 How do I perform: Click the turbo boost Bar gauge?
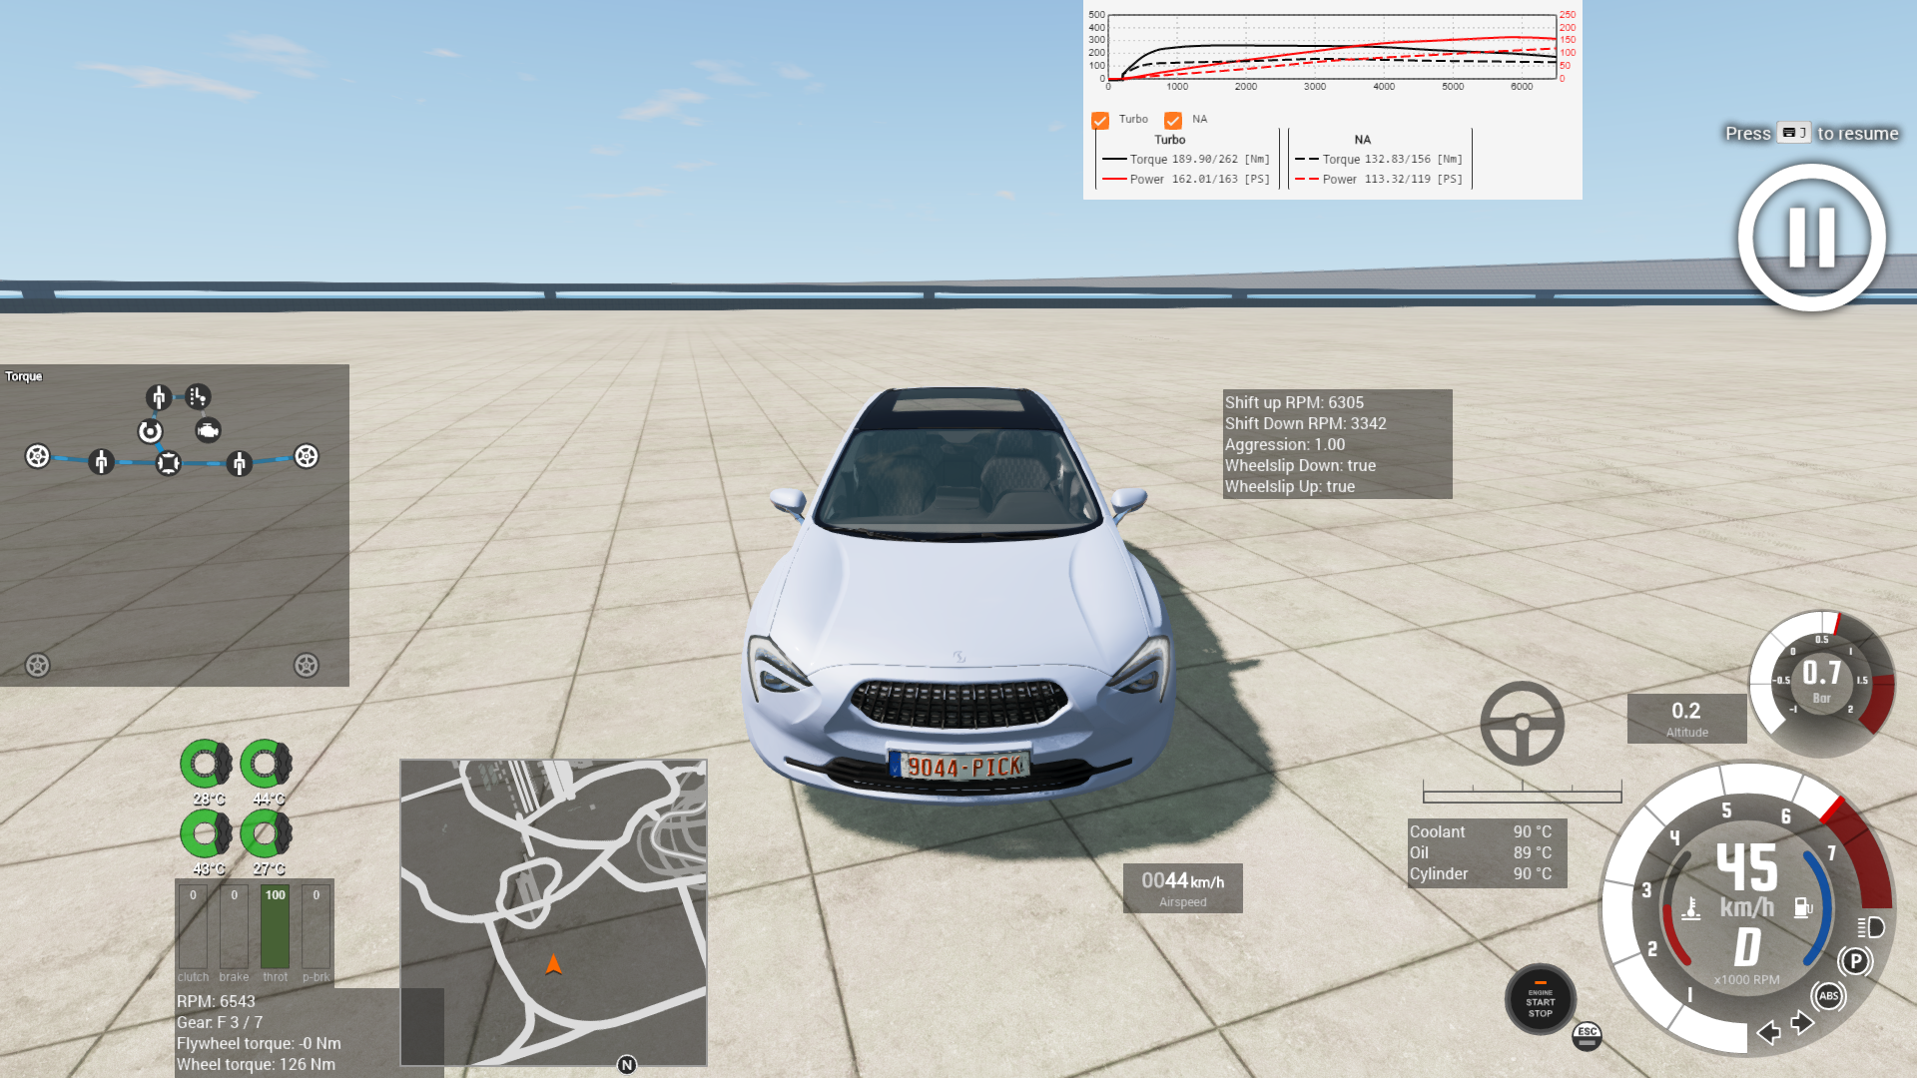pos(1821,683)
